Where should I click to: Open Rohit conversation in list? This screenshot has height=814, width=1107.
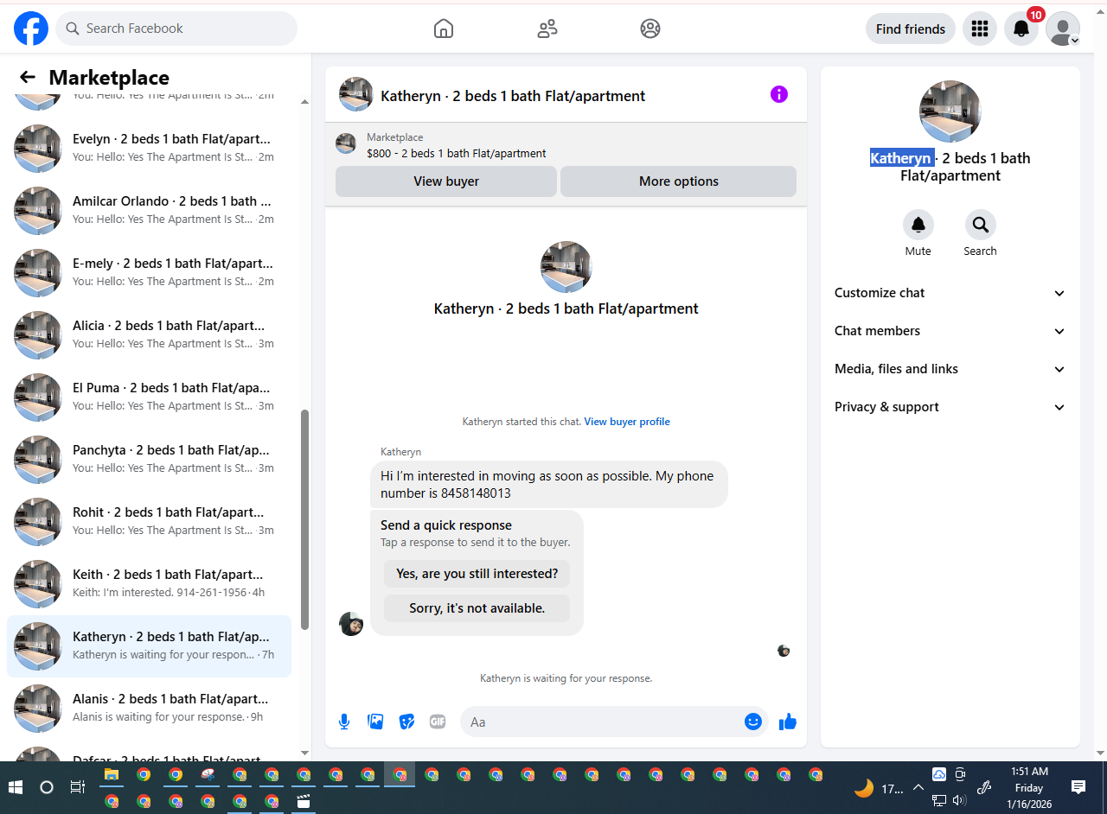(149, 521)
